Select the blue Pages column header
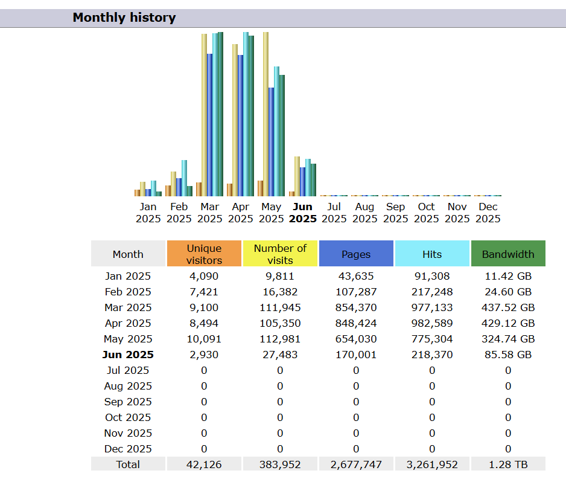This screenshot has height=485, width=566. point(356,254)
